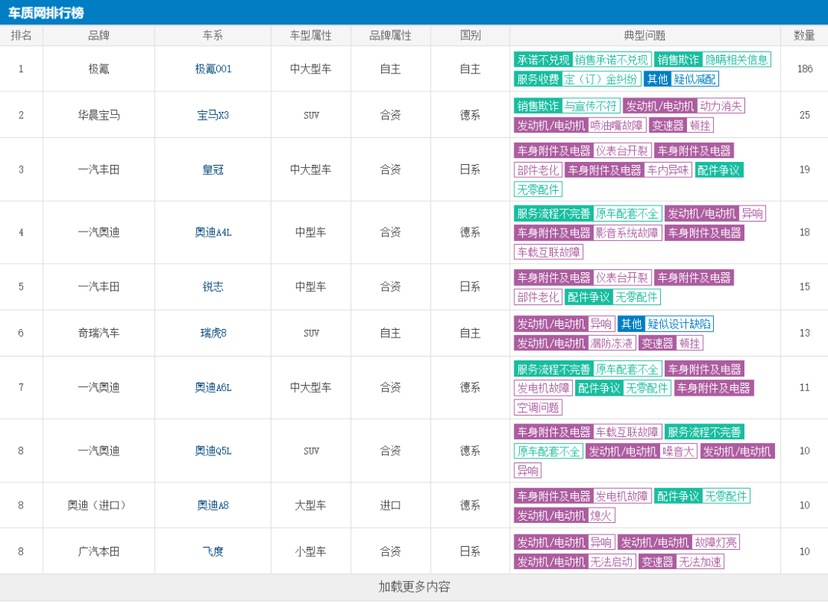
Task: Click the 典型问题 column header
Action: pyautogui.click(x=645, y=35)
